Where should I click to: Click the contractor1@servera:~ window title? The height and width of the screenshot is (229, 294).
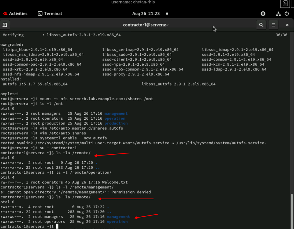(146, 25)
